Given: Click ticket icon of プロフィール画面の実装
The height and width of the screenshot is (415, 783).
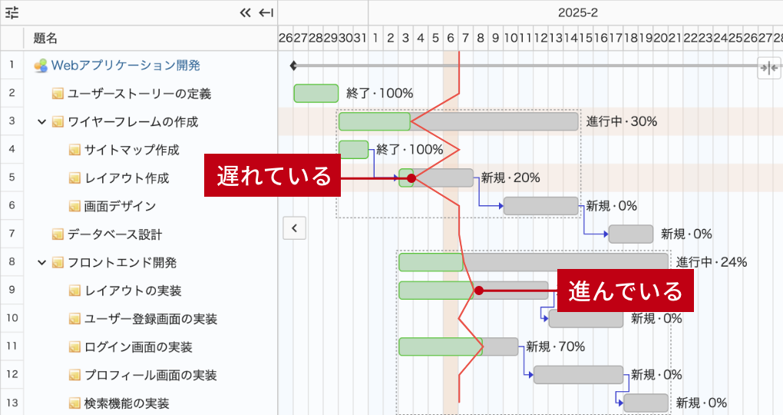Looking at the screenshot, I should pos(74,375).
